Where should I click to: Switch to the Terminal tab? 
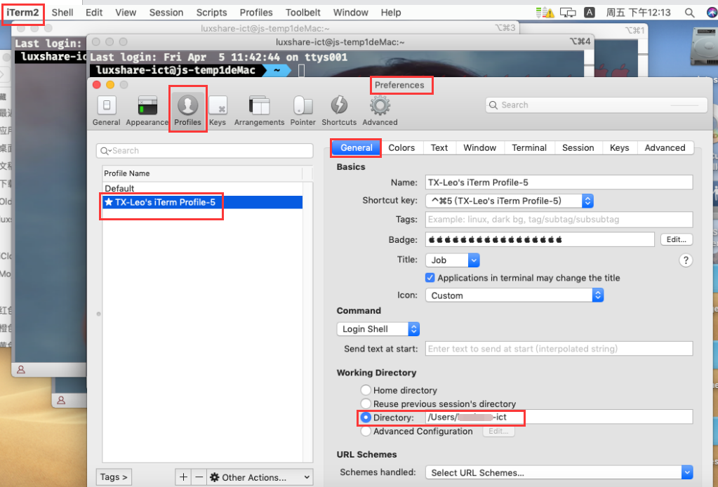[529, 147]
